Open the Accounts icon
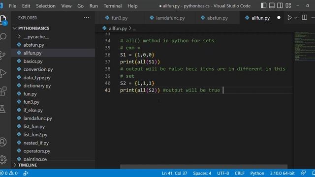Screen dimensions: 315x177 click(x=3, y=142)
